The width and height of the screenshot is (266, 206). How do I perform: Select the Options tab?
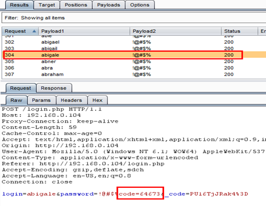(140, 5)
